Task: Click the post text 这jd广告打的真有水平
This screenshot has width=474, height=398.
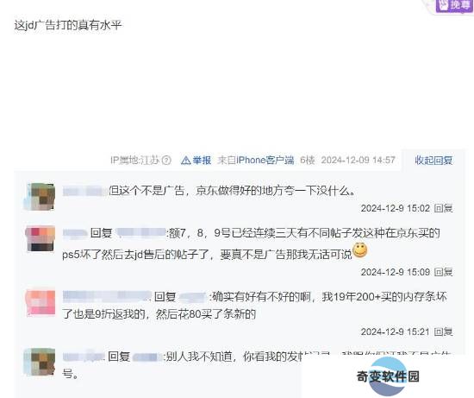Action: click(68, 25)
